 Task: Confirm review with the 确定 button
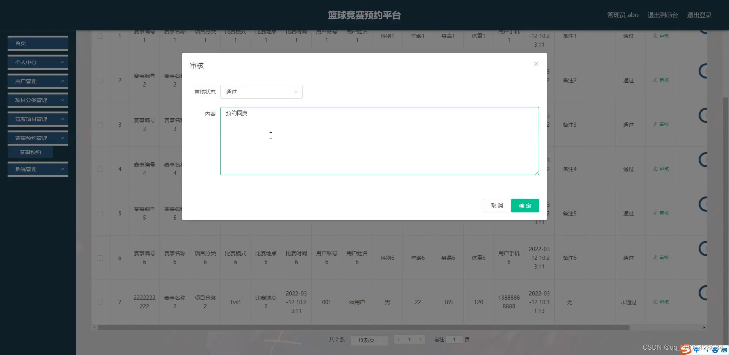525,206
